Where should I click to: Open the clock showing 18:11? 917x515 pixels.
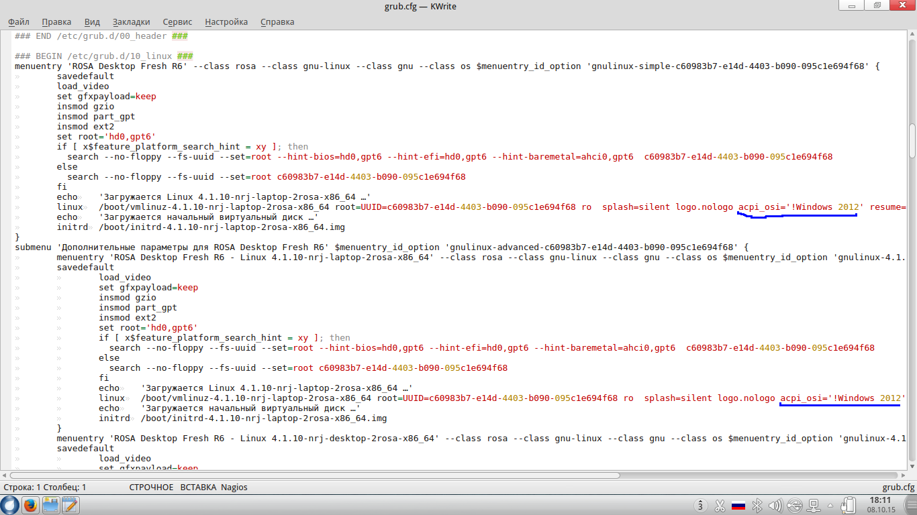pyautogui.click(x=880, y=505)
